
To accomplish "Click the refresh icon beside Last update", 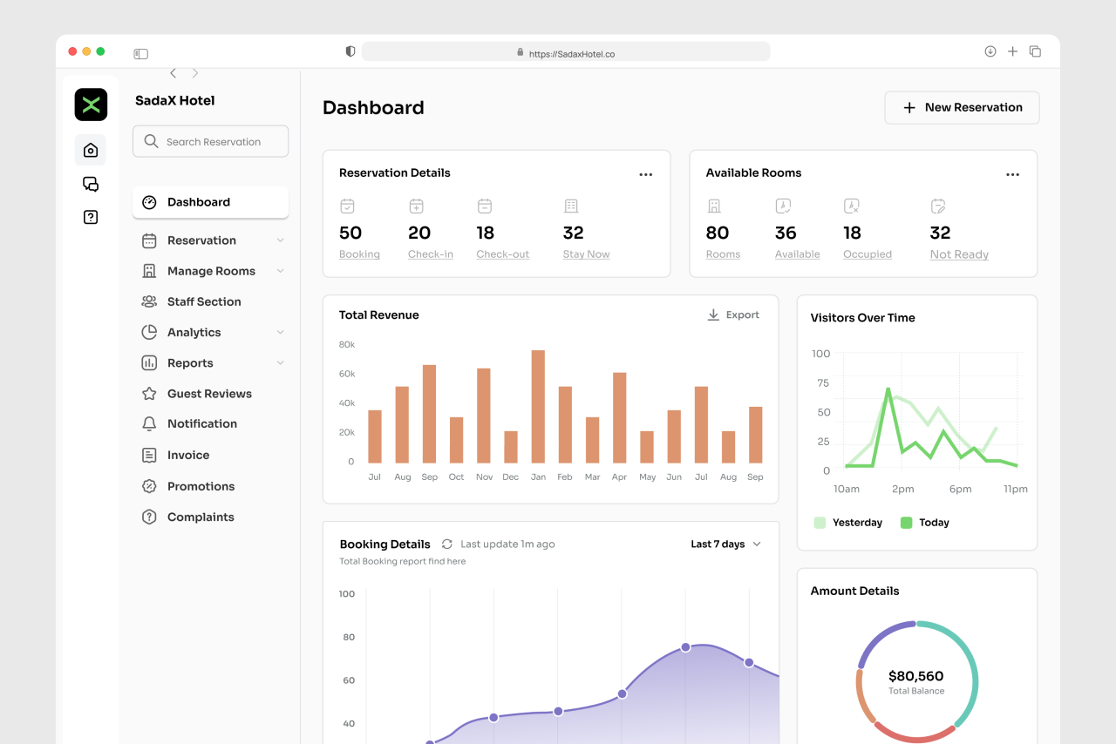I will tap(447, 544).
